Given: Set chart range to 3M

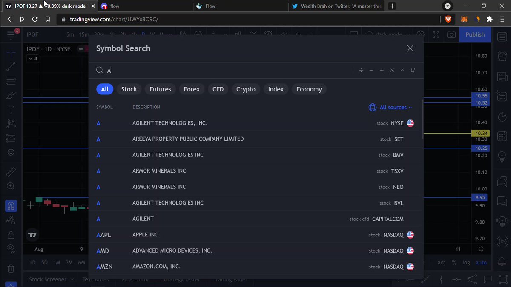Looking at the screenshot, I should [69, 262].
